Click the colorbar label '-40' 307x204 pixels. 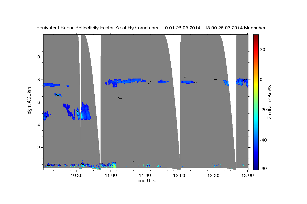tap(264, 140)
